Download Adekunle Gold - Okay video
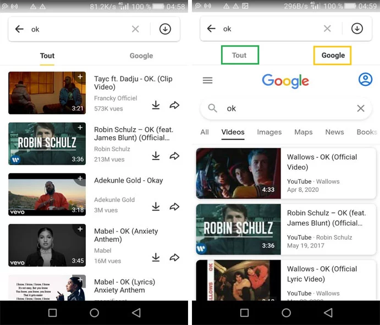Image resolution: width=380 pixels, height=325 pixels. [x=156, y=207]
